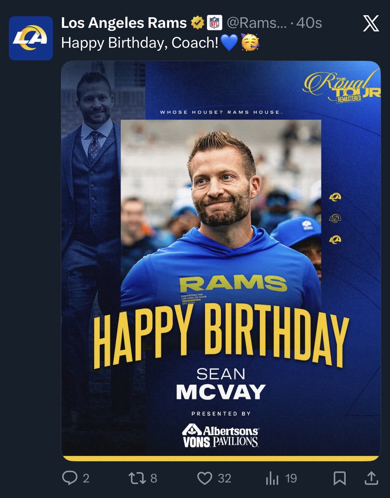
Task: Click the like count 32
Action: tap(224, 478)
